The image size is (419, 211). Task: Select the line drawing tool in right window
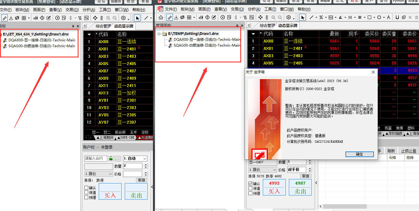click(x=311, y=18)
